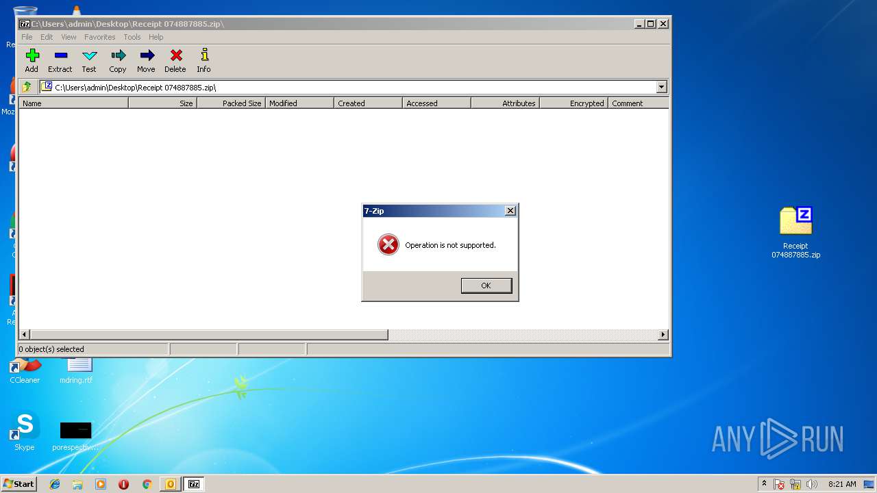
Task: Open the View menu
Action: pos(69,37)
